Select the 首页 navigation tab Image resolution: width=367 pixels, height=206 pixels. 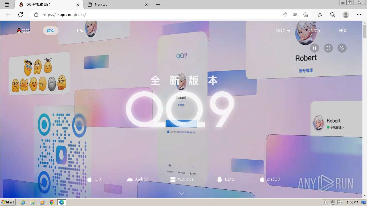click(x=51, y=31)
